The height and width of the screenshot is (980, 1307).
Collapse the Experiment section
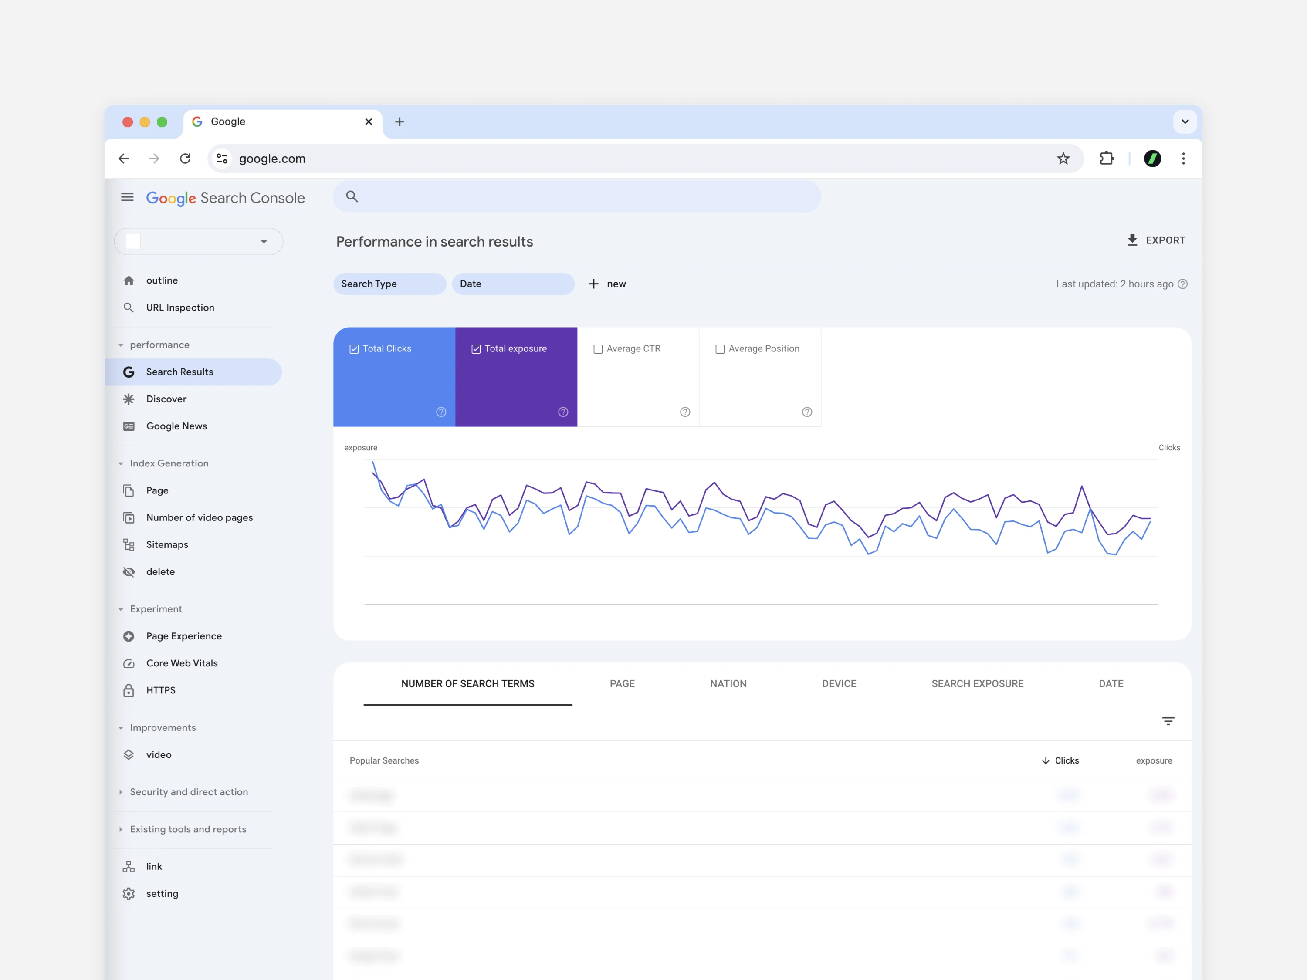[121, 610]
